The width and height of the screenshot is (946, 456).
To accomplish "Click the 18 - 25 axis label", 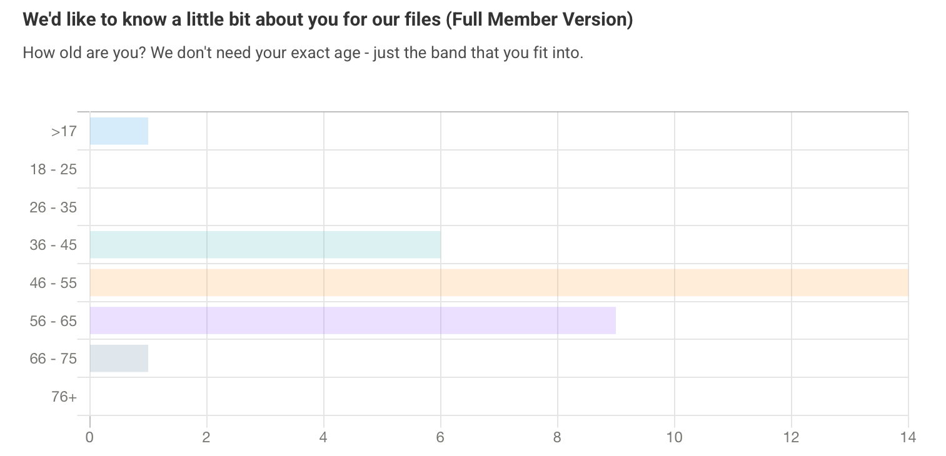I will pyautogui.click(x=53, y=169).
